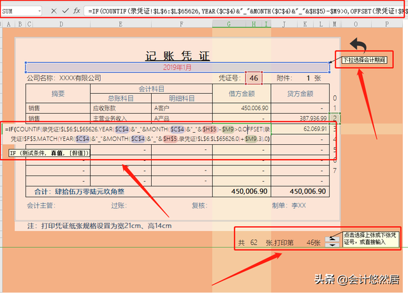Select cell M9 showing helper number 2

pos(335,118)
